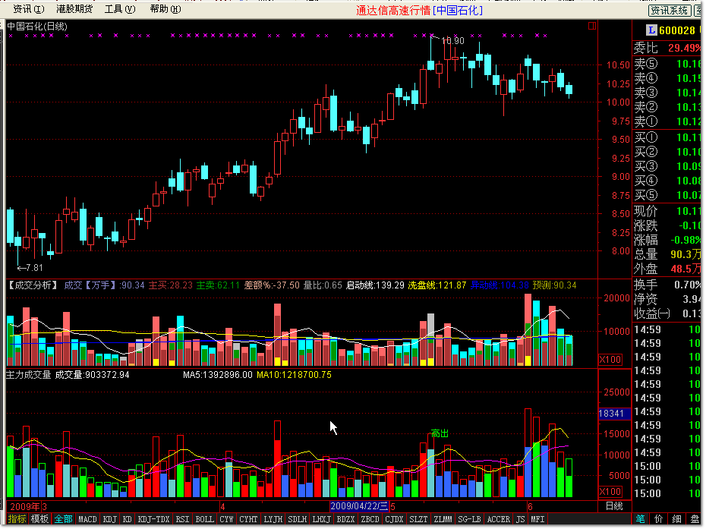706x529 pixels.
Task: Click the MA5:1392896.00 label
Action: click(x=217, y=375)
